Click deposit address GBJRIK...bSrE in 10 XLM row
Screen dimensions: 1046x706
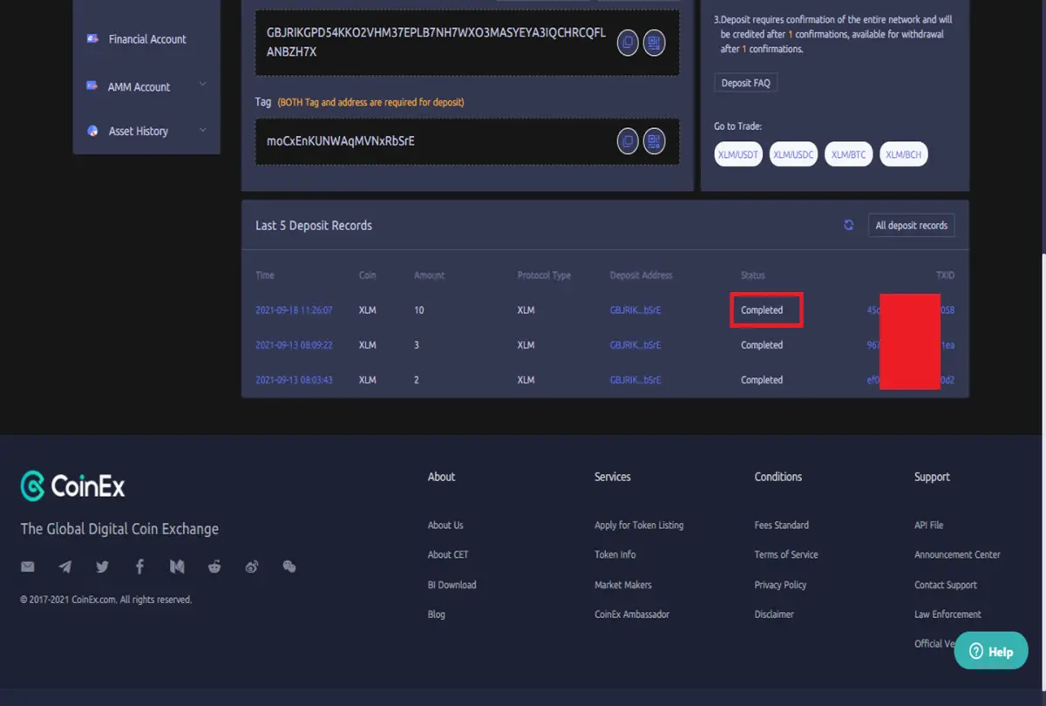tap(635, 310)
